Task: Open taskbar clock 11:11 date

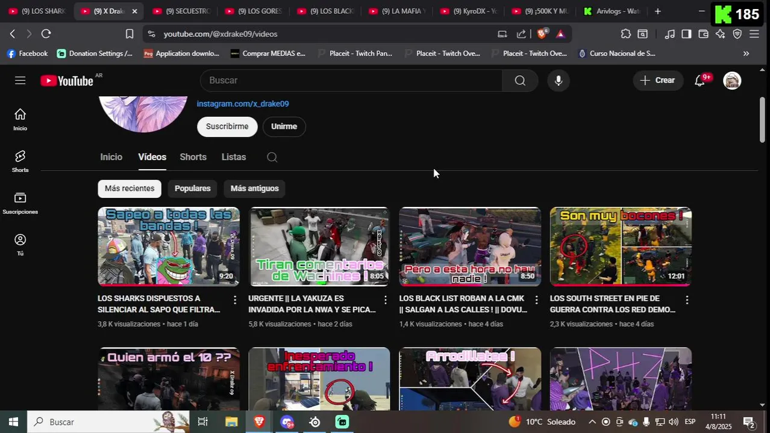Action: (x=718, y=422)
